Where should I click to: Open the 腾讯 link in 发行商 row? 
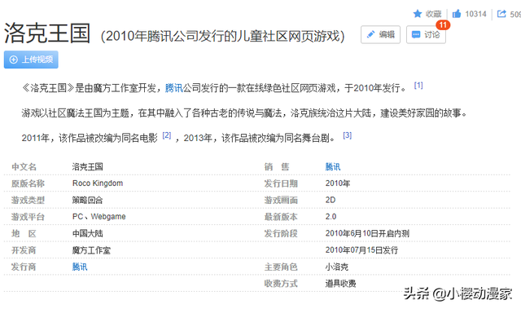[x=80, y=267]
